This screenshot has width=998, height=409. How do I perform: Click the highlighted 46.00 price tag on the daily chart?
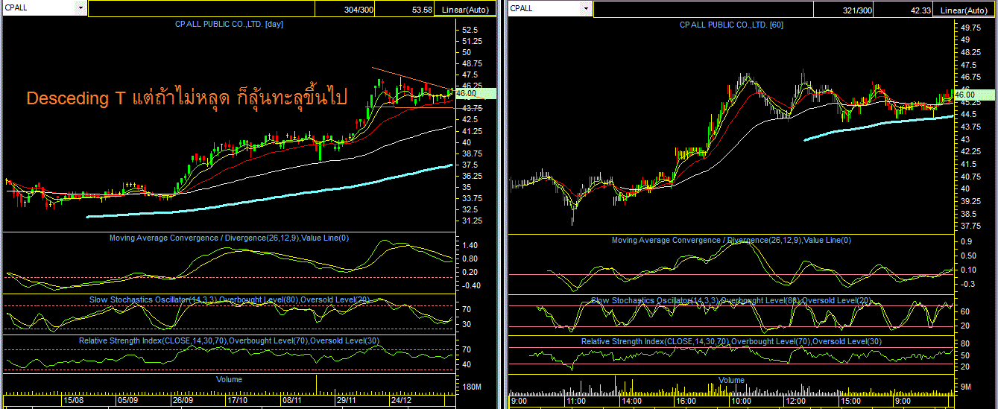[x=474, y=93]
